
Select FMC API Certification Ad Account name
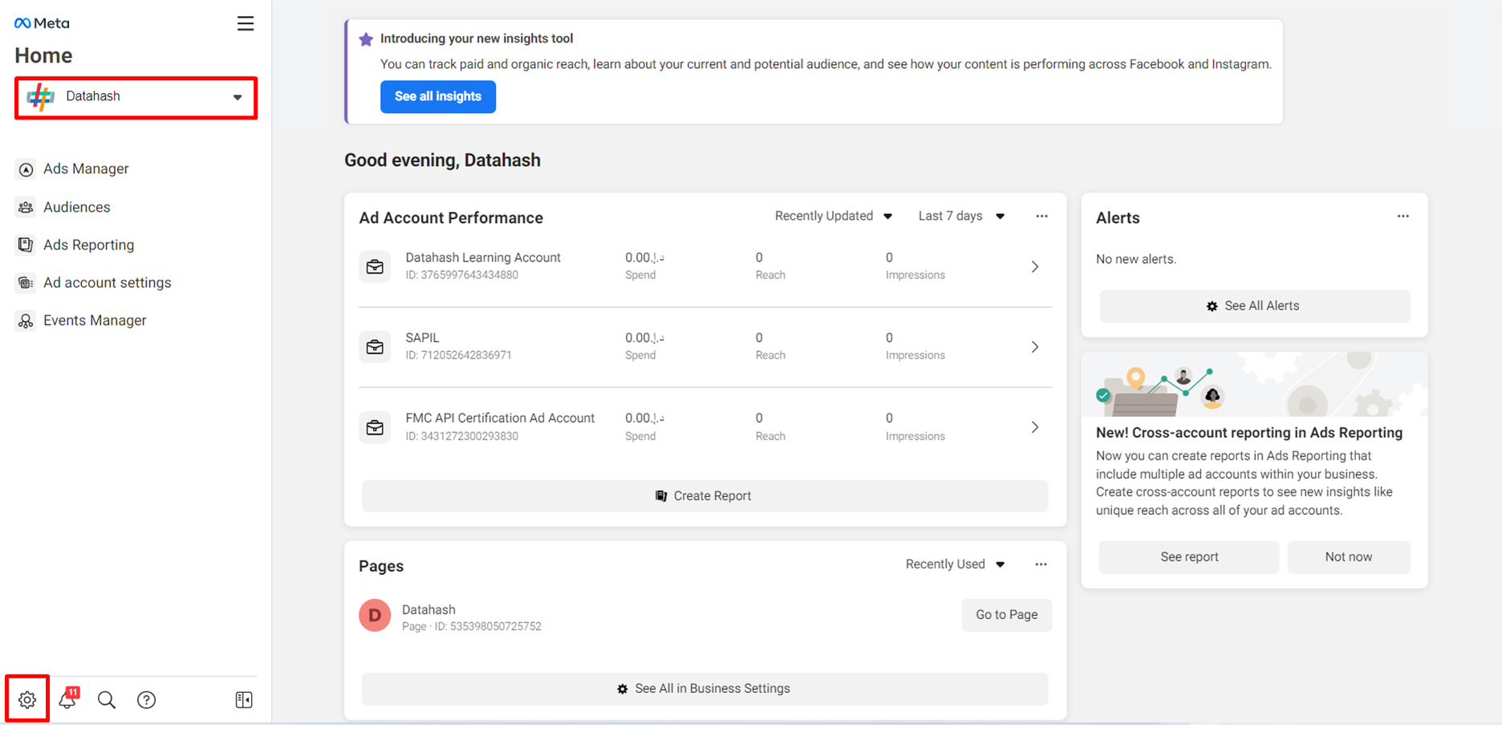pyautogui.click(x=500, y=418)
